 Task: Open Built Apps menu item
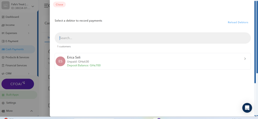point(18,95)
